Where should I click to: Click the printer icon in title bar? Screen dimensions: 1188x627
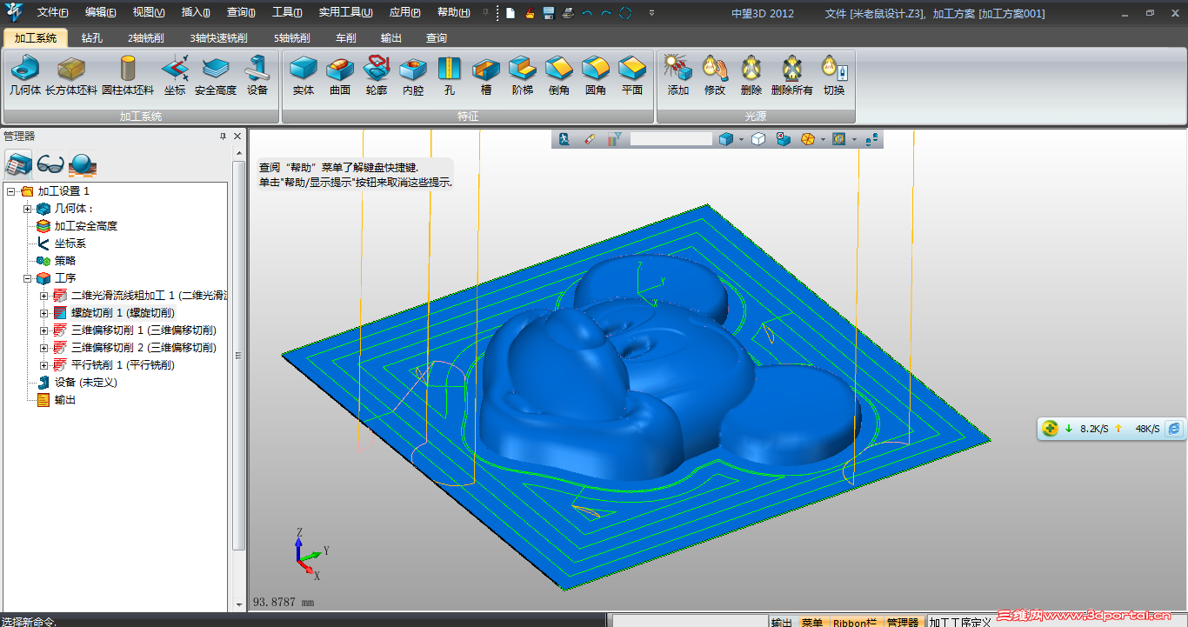(568, 13)
